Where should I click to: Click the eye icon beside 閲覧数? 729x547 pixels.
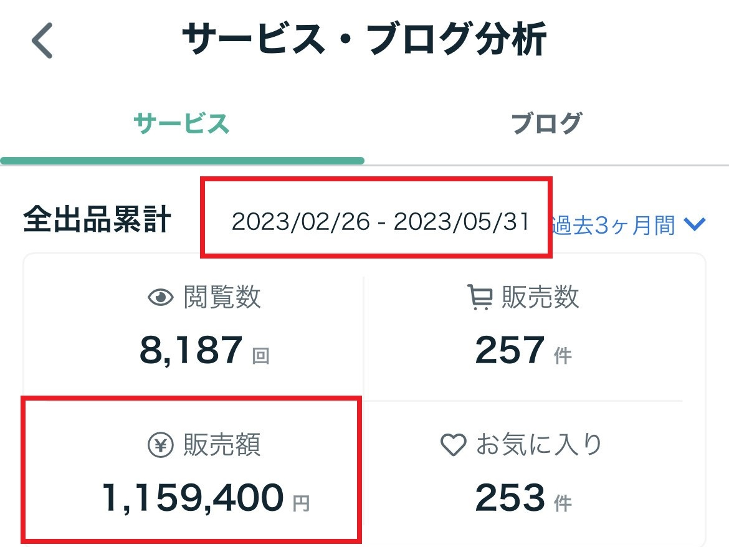(160, 298)
